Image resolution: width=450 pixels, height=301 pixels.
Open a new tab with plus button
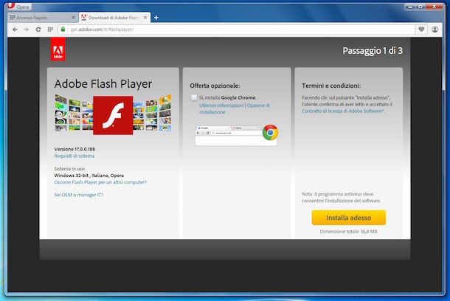click(156, 18)
